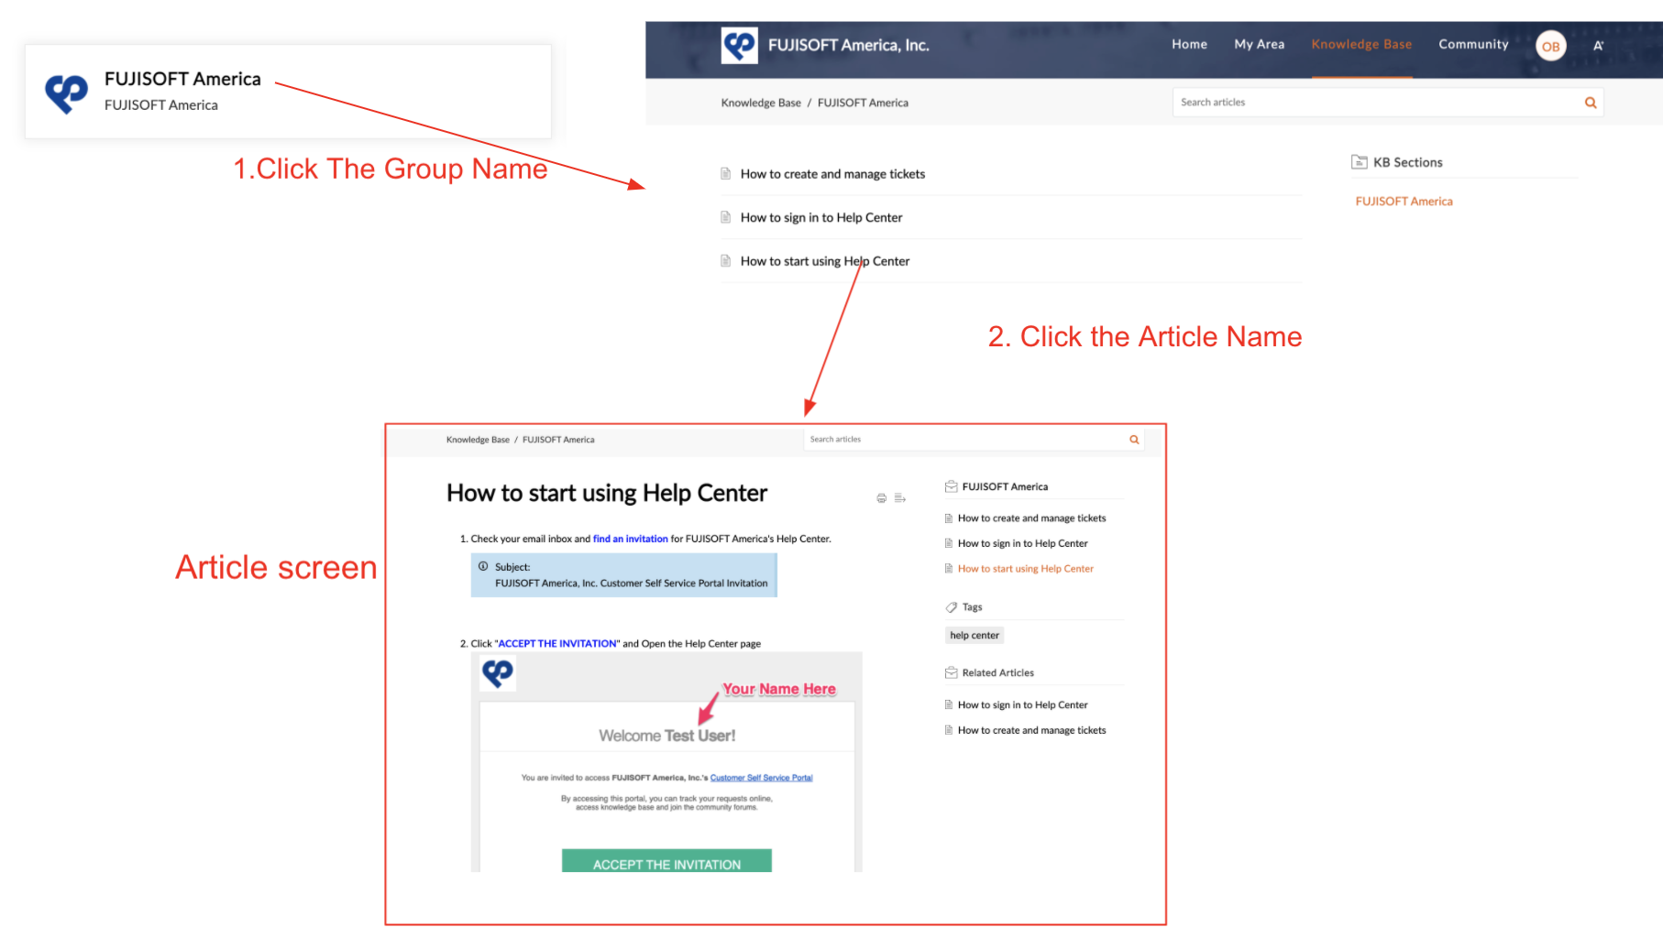
Task: Click the font size A icon in header
Action: [x=1598, y=46]
